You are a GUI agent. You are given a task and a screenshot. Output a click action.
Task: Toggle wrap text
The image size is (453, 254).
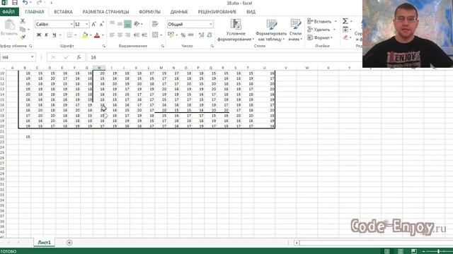coord(155,24)
